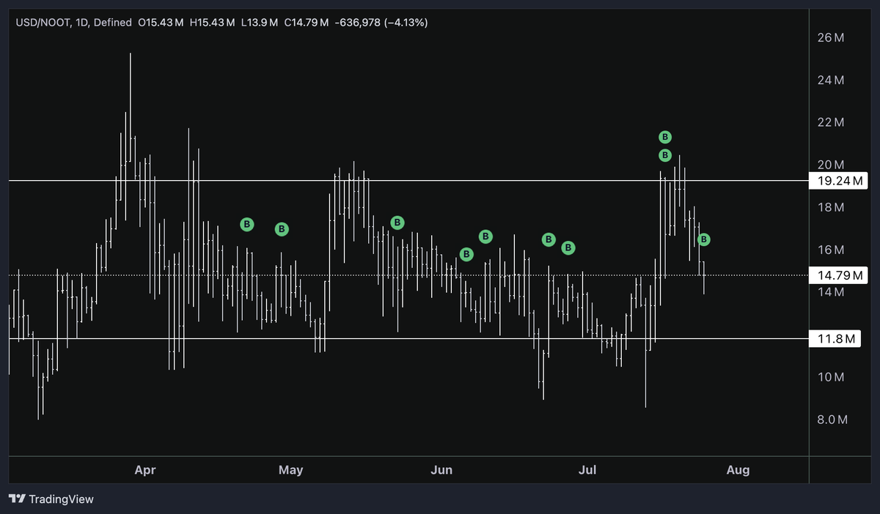Click the May label on the time axis
Image resolution: width=880 pixels, height=514 pixels.
[x=291, y=470]
